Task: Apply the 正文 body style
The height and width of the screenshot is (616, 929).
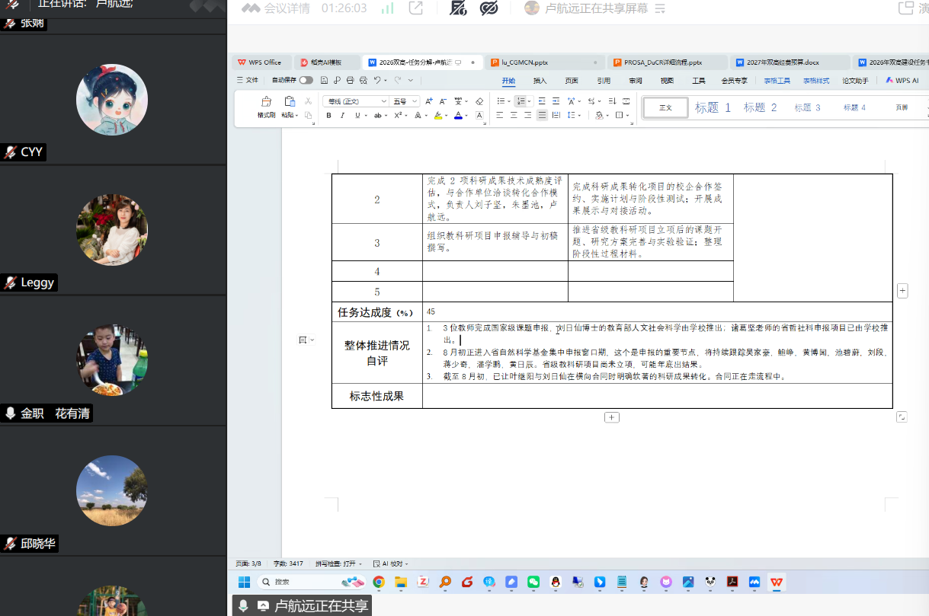Action: click(x=665, y=107)
